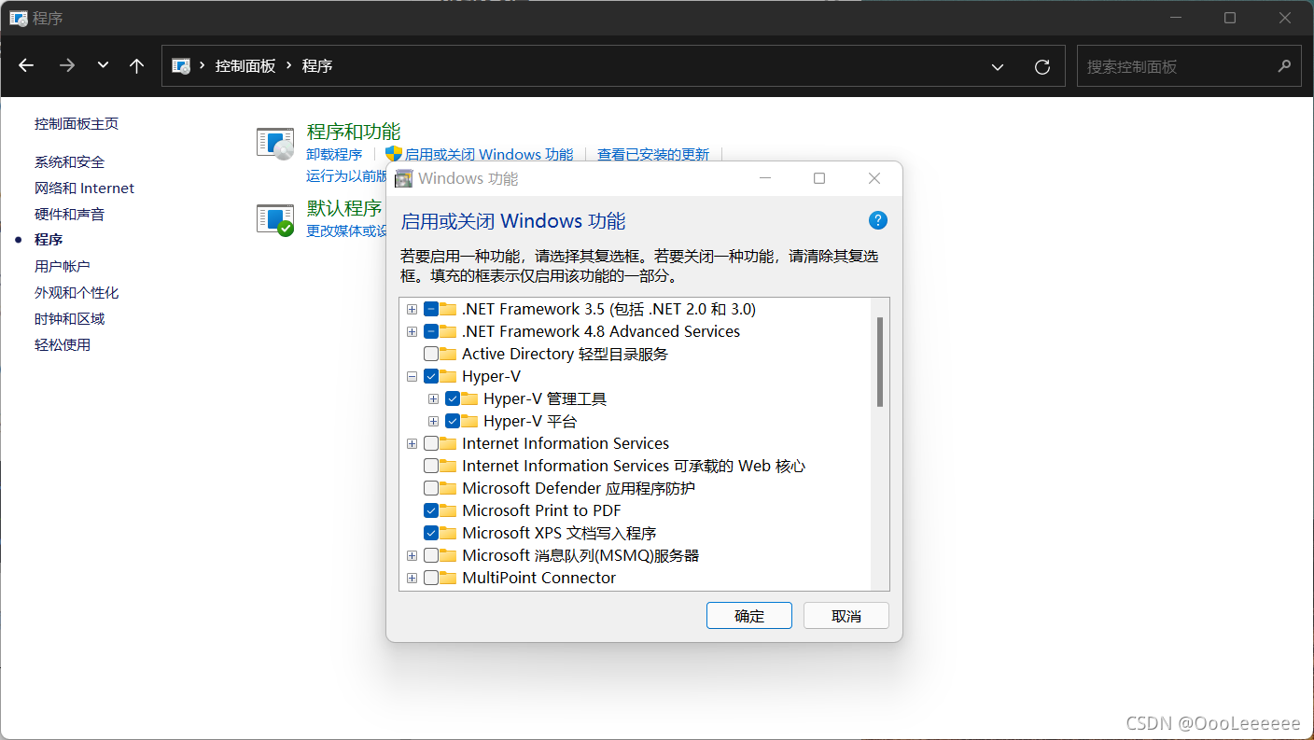Open 控制面板主页 in the sidebar

pyautogui.click(x=77, y=124)
